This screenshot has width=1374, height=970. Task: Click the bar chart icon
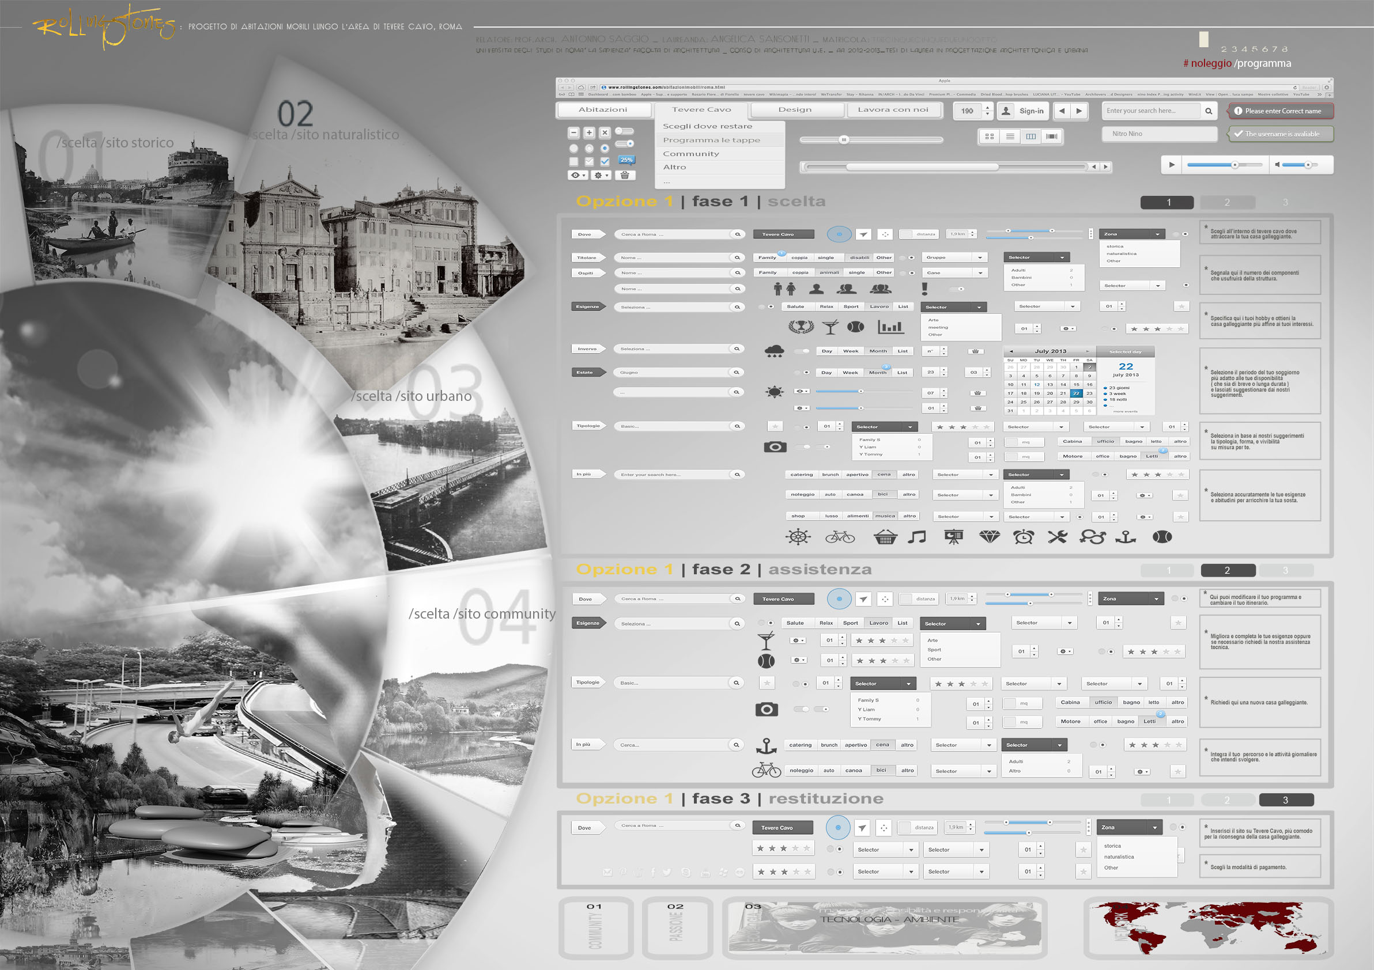pyautogui.click(x=890, y=327)
